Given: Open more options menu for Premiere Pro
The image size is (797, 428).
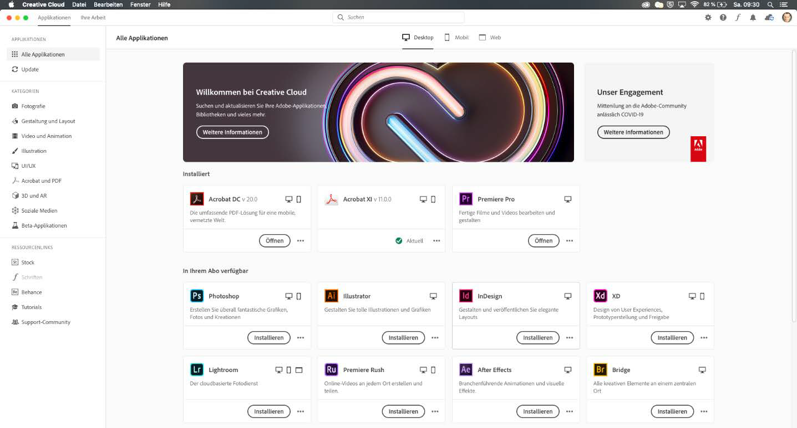Looking at the screenshot, I should tap(570, 241).
